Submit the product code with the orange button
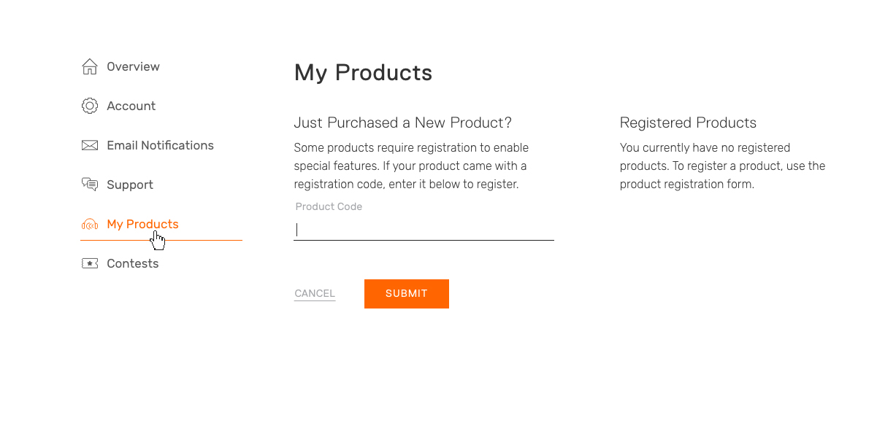Viewport: 877px width, 423px height. point(407,294)
